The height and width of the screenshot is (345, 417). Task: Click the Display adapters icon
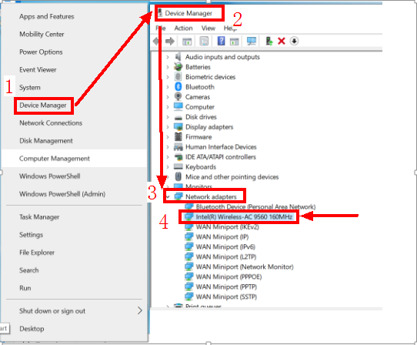point(178,127)
